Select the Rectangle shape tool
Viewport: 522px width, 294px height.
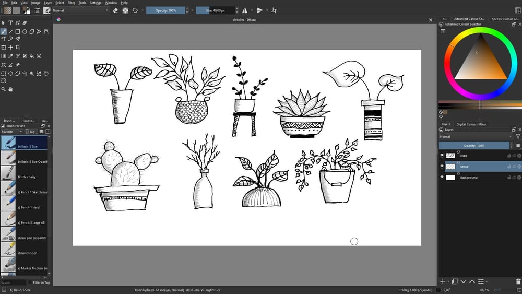pos(18,32)
